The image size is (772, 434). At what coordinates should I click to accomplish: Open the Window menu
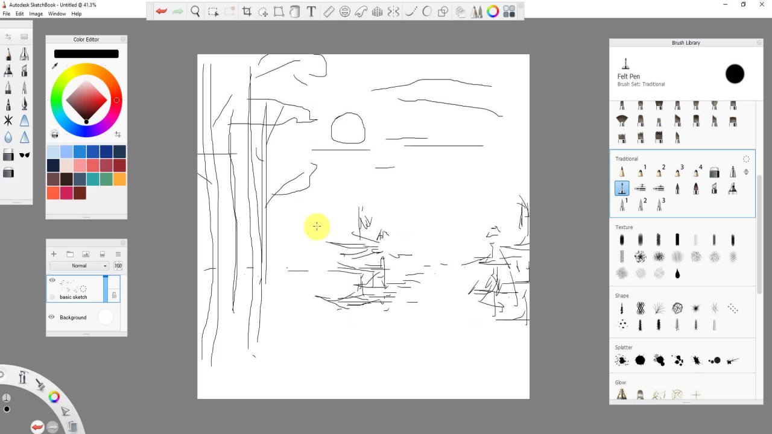pos(57,14)
